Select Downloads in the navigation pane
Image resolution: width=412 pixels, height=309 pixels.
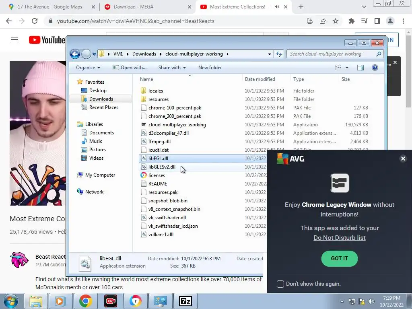click(x=101, y=99)
